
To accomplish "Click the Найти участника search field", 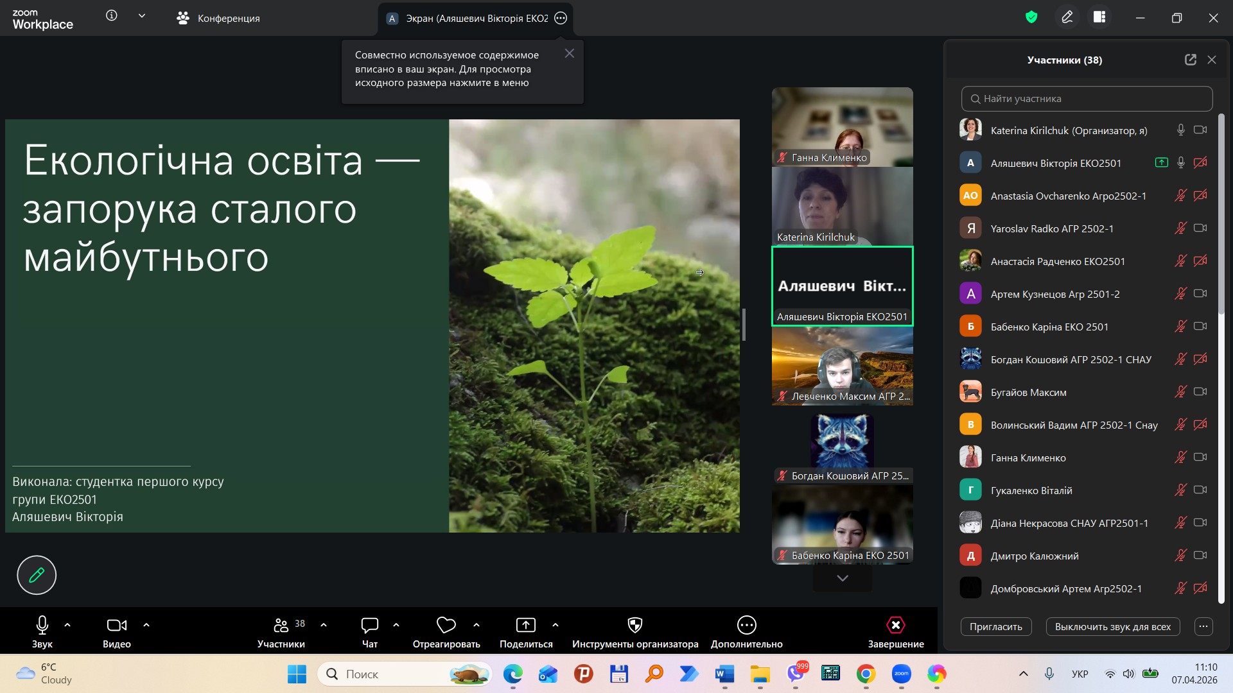I will click(x=1087, y=99).
